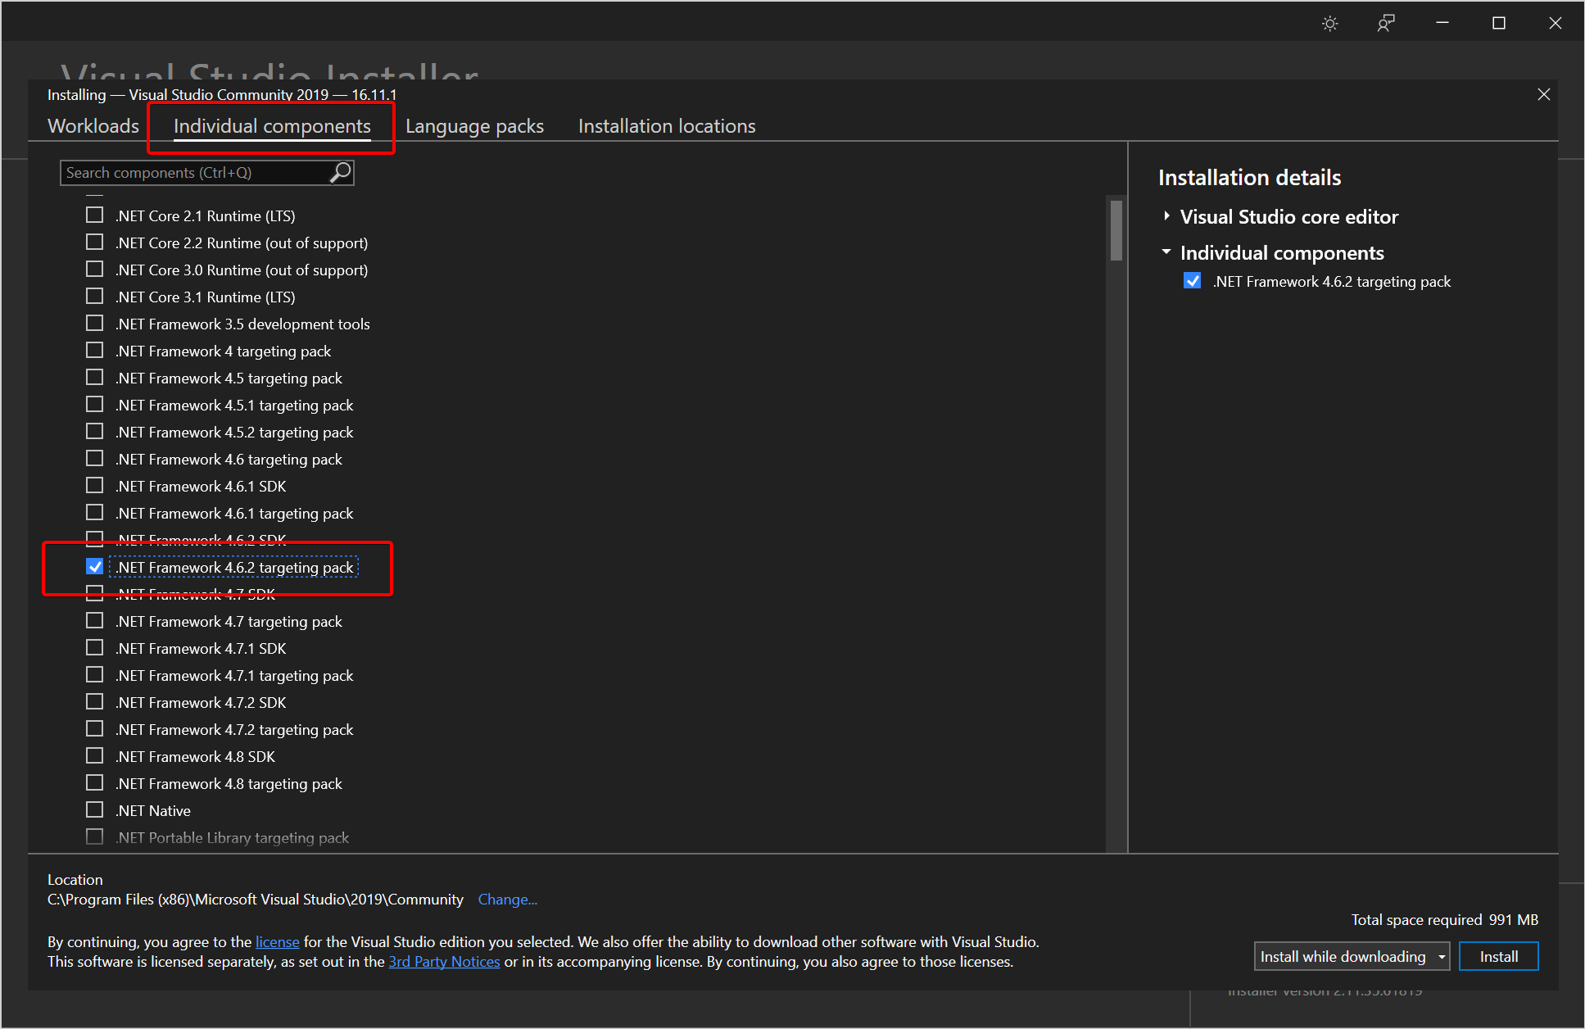
Task: Enable .NET Framework 4.6.1 SDK checkbox
Action: click(95, 486)
